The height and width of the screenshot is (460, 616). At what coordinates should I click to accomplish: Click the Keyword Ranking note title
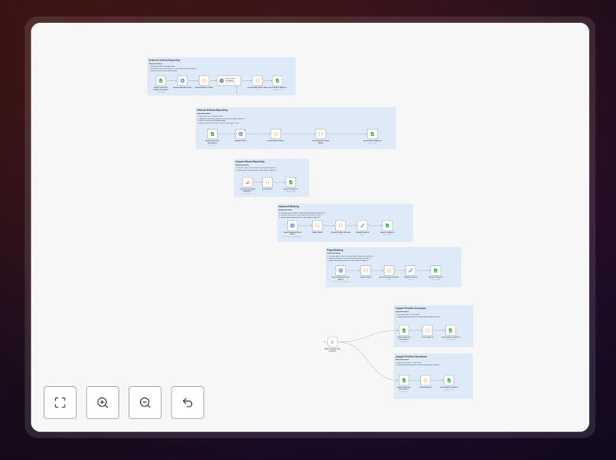click(289, 206)
